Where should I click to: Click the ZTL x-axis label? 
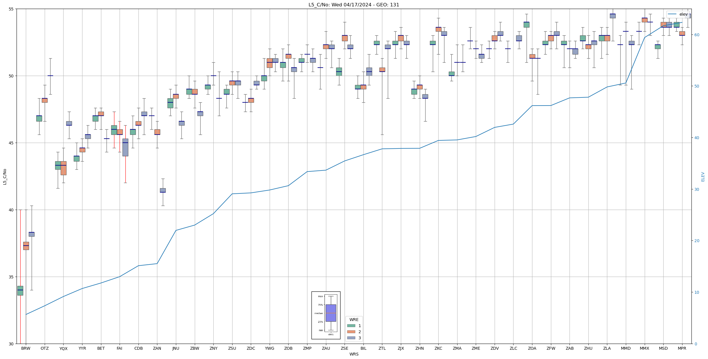point(382,349)
